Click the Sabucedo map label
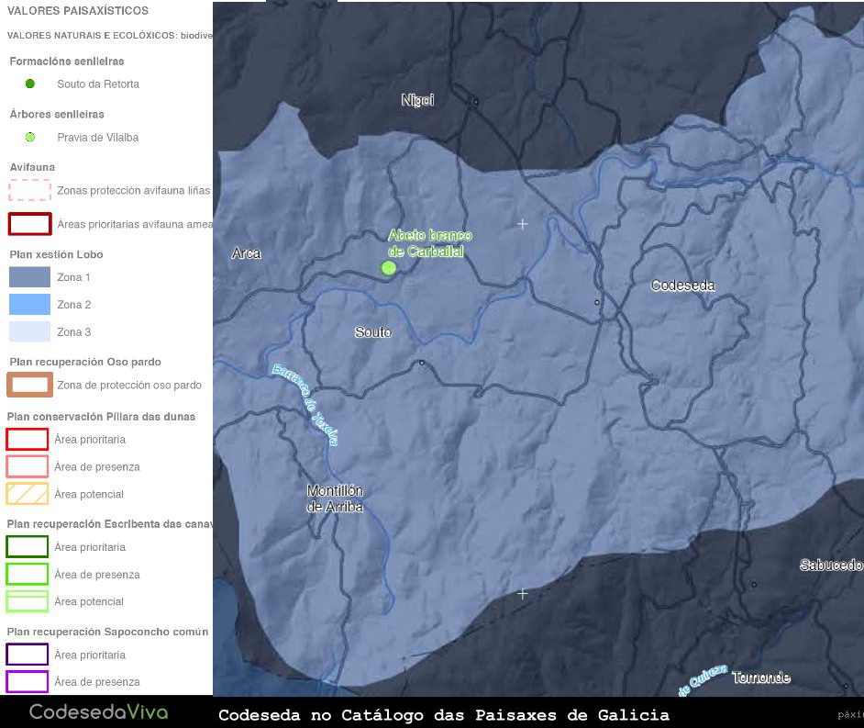 (x=831, y=565)
